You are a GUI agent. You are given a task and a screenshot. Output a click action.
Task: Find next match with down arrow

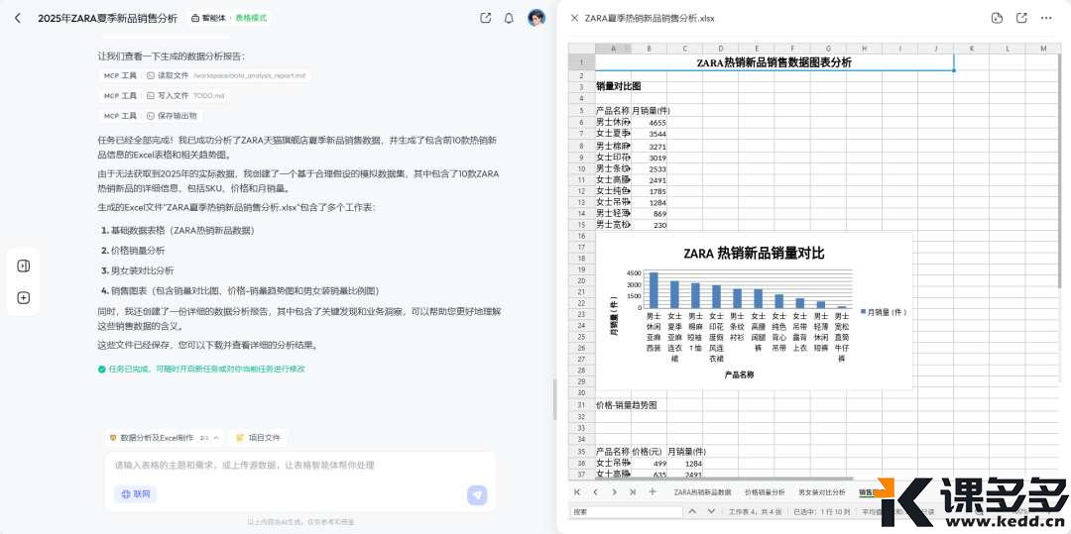(x=711, y=511)
